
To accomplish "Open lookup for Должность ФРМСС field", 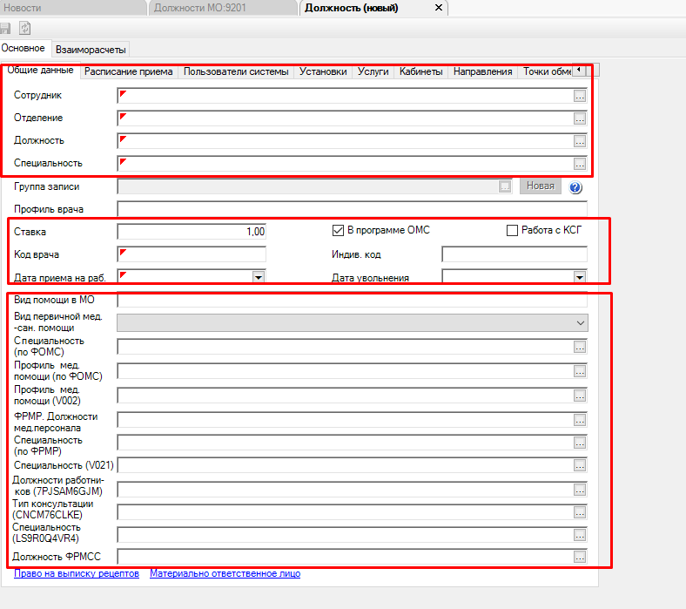I will point(580,557).
